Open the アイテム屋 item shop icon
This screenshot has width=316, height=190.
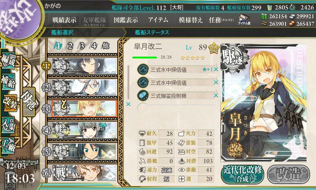point(244,19)
